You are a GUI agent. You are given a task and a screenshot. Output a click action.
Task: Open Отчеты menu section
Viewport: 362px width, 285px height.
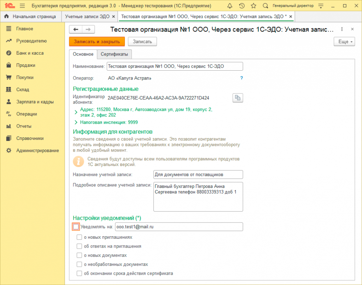pyautogui.click(x=24, y=126)
